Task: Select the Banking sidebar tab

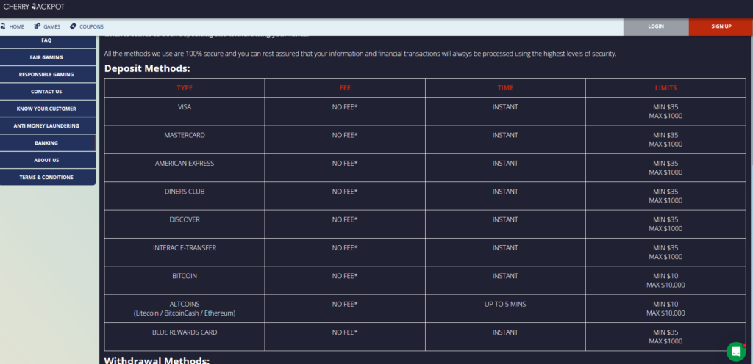Action: click(x=48, y=143)
